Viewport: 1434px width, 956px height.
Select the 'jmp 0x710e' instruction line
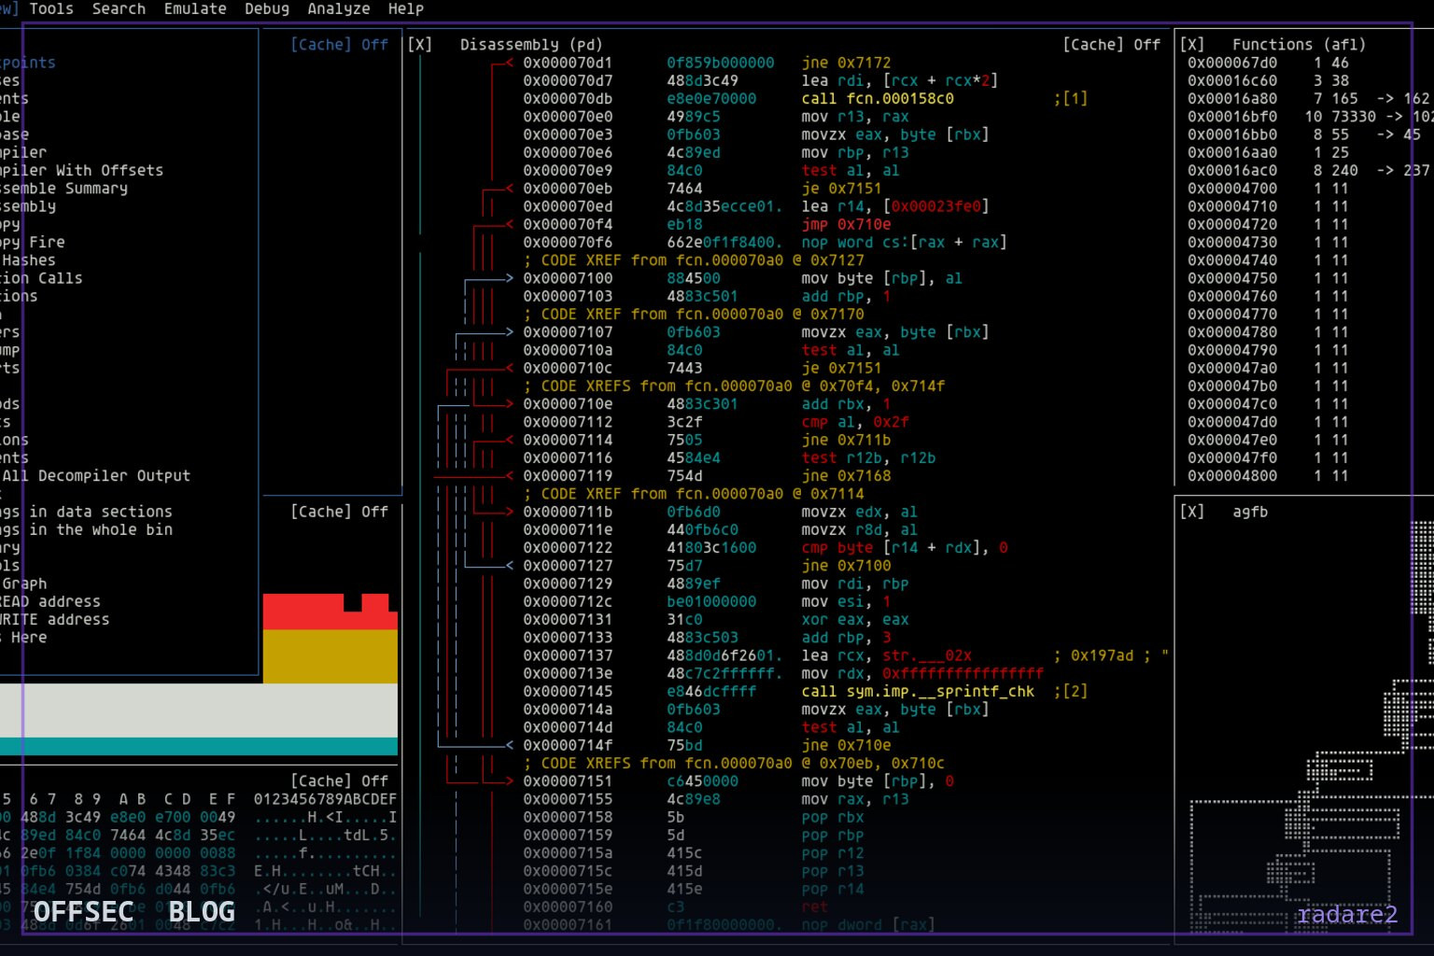pos(846,225)
